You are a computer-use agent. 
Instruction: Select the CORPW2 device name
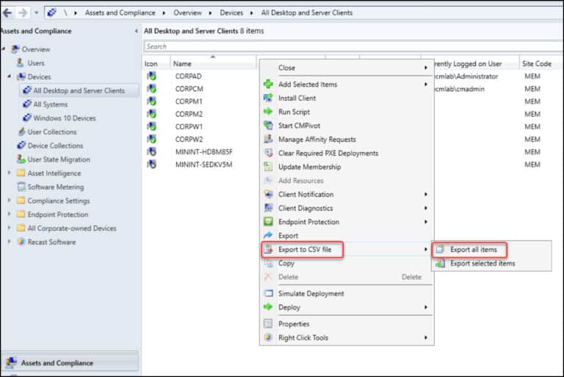(x=189, y=139)
